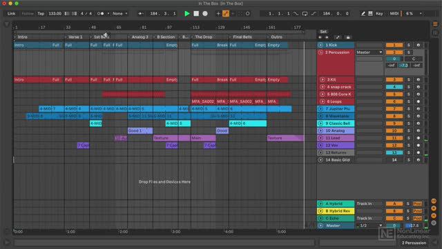Viewport: 442px width, 249px height.
Task: Jump to the Verse 1 locator
Action: click(x=75, y=37)
